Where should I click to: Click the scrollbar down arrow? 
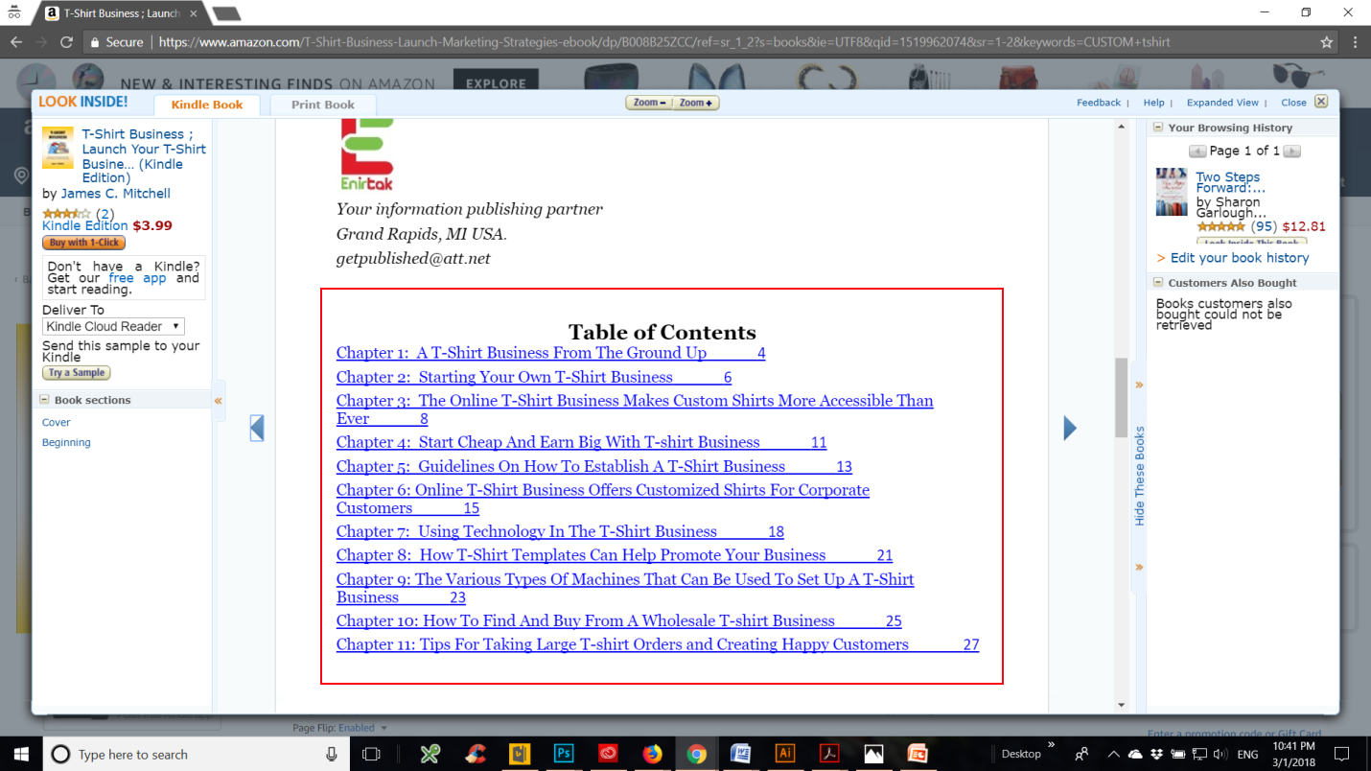[x=1121, y=705]
